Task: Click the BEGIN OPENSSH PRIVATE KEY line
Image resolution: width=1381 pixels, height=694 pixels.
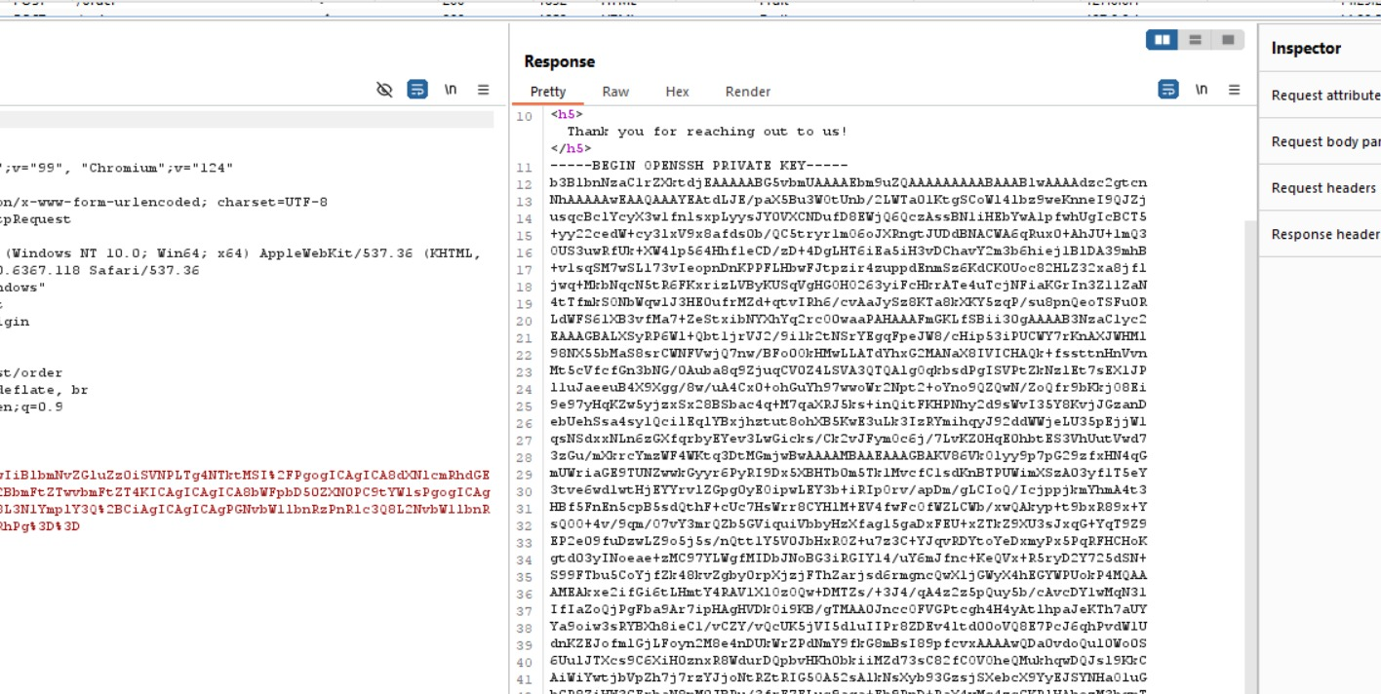Action: coord(699,166)
